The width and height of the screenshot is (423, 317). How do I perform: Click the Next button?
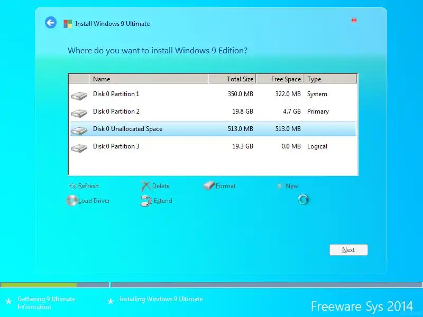point(348,250)
